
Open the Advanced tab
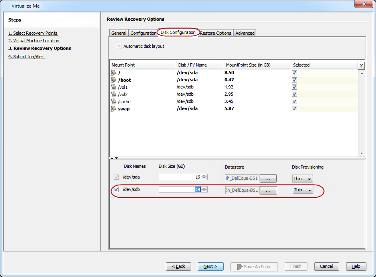coord(245,33)
